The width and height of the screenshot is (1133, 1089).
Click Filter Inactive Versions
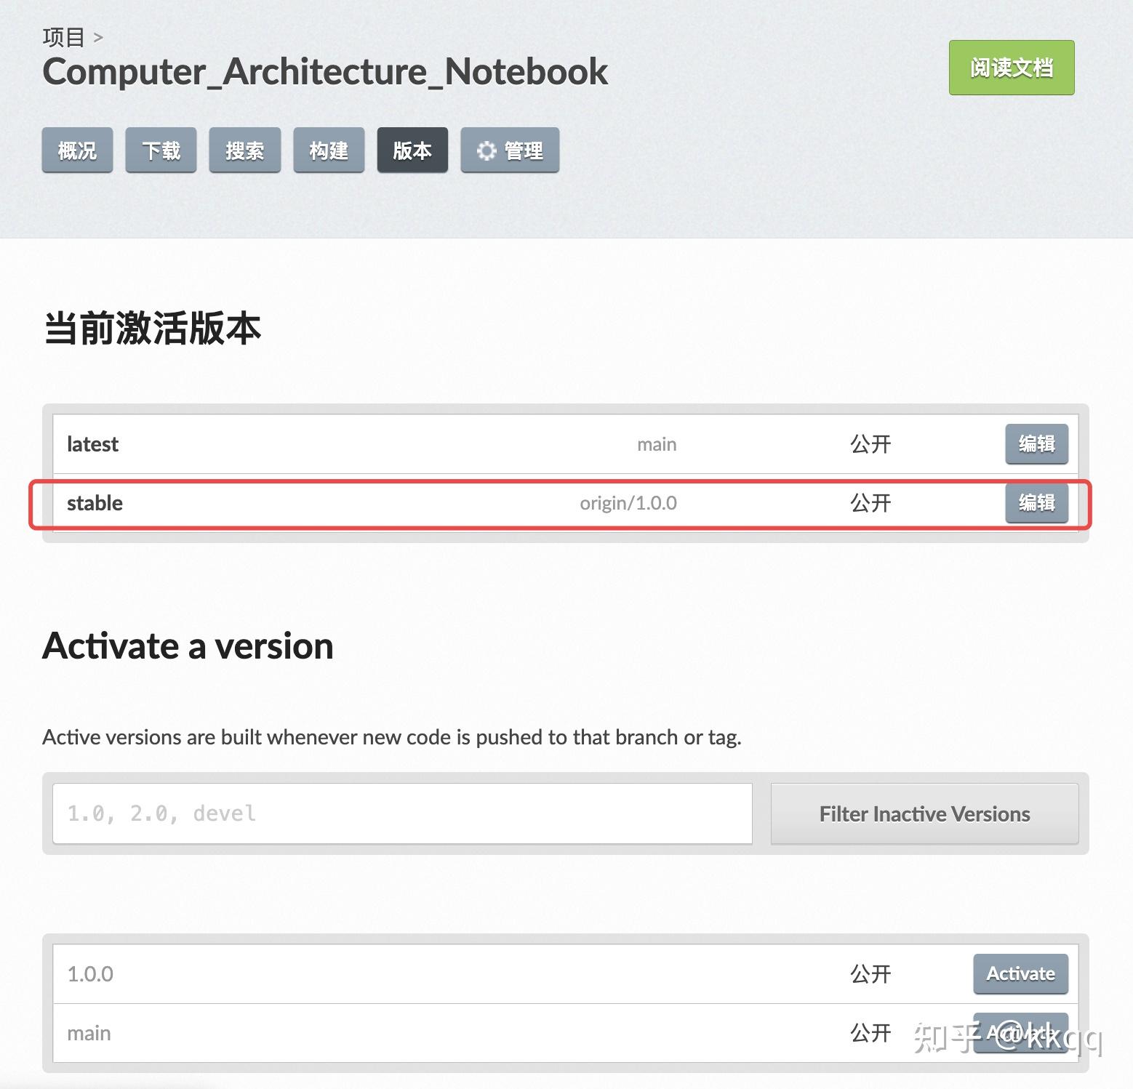pyautogui.click(x=924, y=813)
